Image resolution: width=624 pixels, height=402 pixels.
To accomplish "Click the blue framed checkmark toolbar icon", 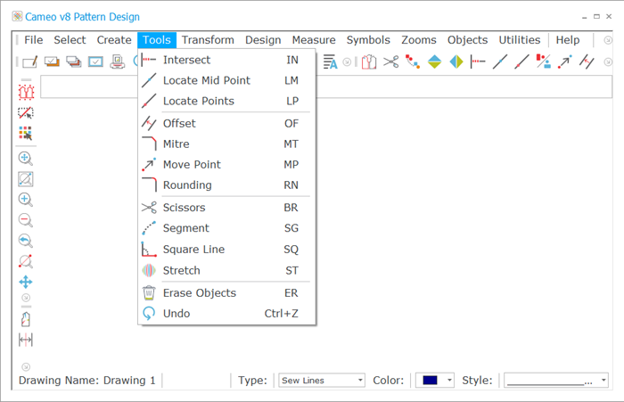I will point(95,62).
